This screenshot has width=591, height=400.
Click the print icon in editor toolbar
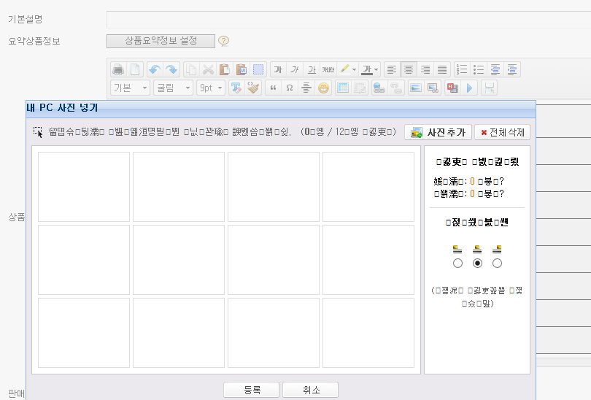click(118, 70)
